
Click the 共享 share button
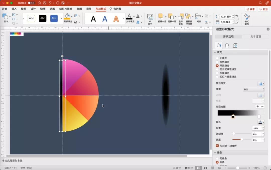coord(250,9)
